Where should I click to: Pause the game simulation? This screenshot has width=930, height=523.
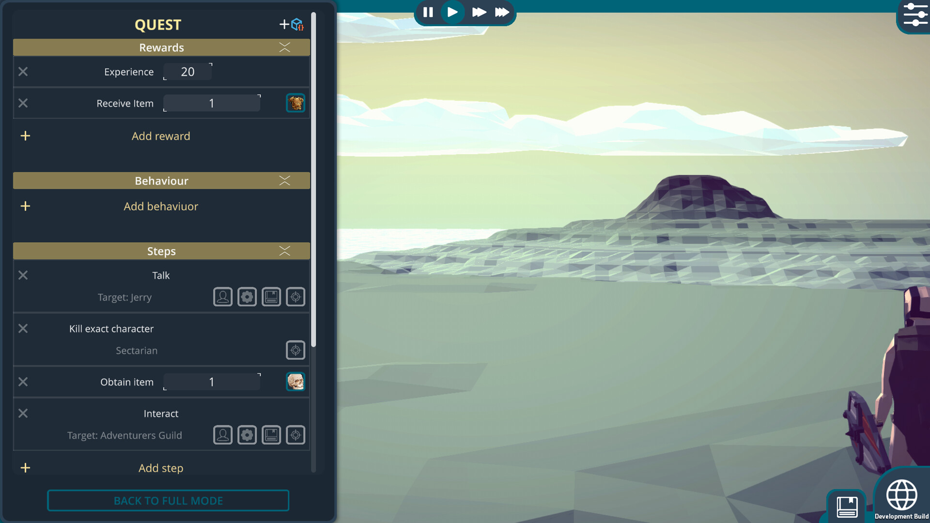click(x=428, y=12)
